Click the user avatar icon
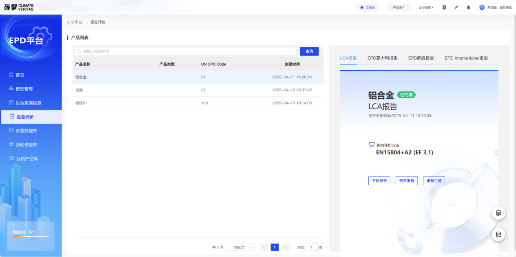This screenshot has height=257, width=516. tap(482, 7)
